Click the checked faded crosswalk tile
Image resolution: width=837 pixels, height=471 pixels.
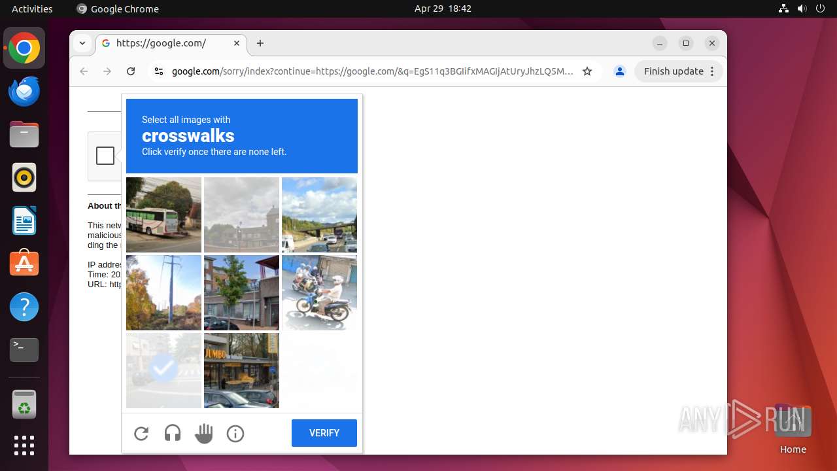(x=163, y=370)
